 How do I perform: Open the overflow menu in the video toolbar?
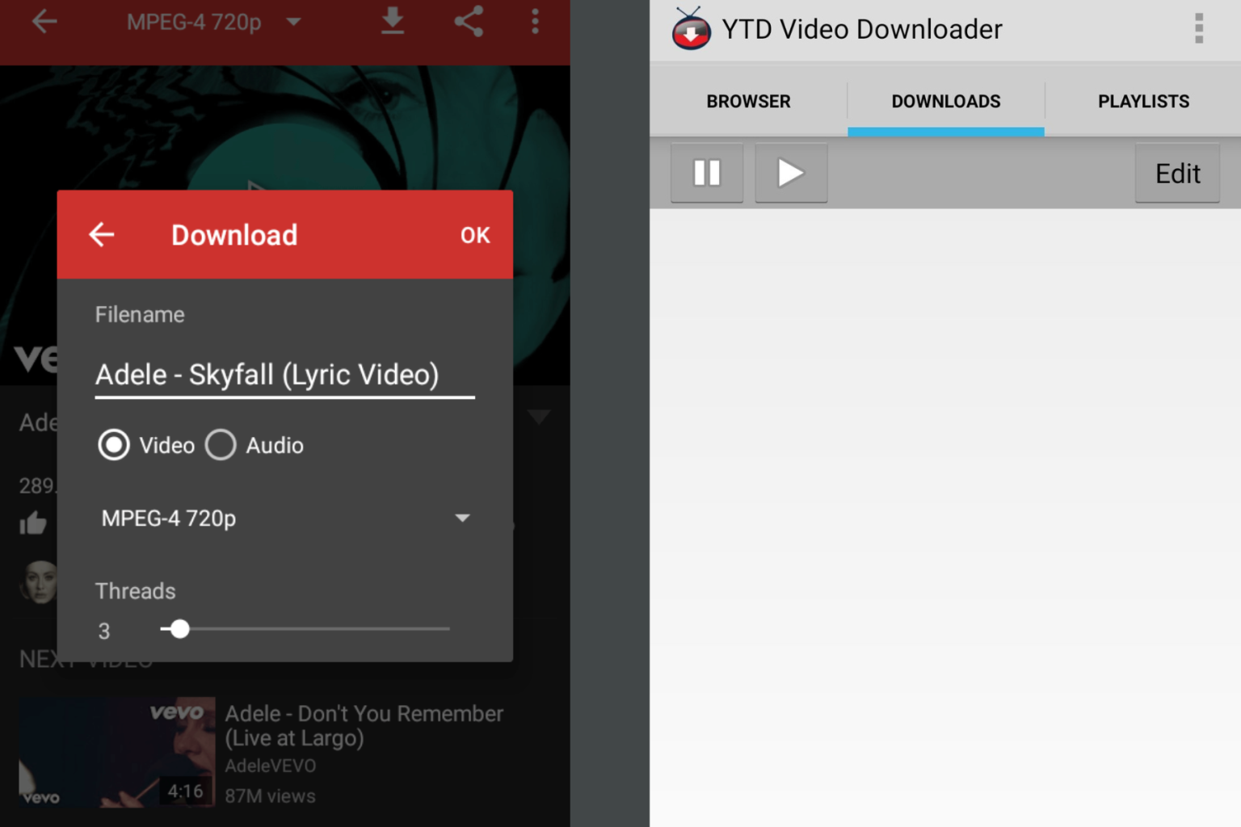click(x=535, y=22)
